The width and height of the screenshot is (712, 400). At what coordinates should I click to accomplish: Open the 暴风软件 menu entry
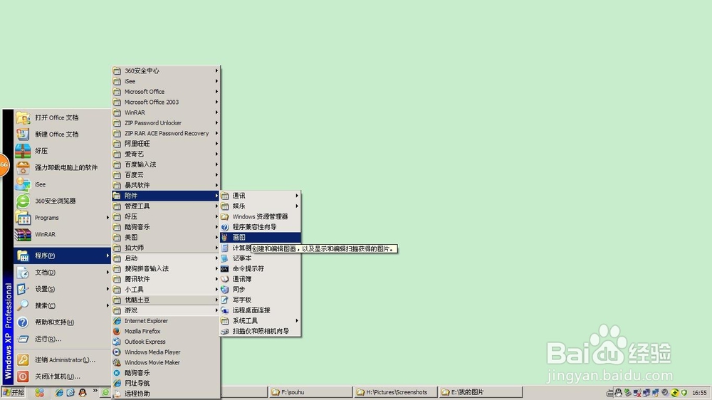pyautogui.click(x=166, y=185)
